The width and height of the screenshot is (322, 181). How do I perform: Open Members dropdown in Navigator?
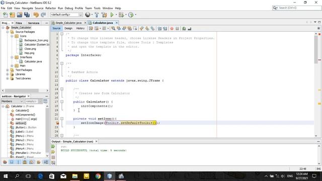point(12,102)
